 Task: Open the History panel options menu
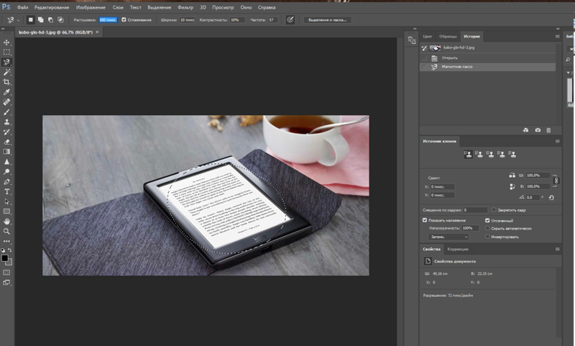[558, 36]
